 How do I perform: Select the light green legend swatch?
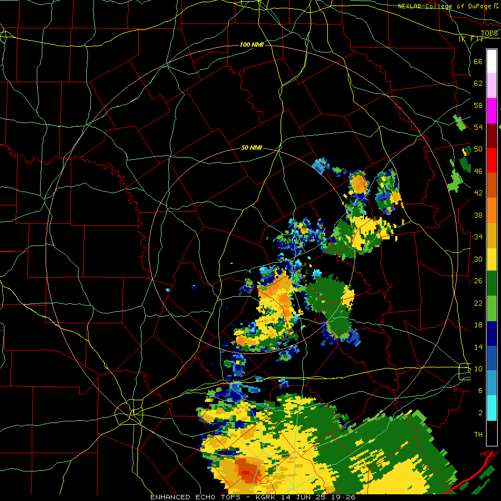point(492,308)
